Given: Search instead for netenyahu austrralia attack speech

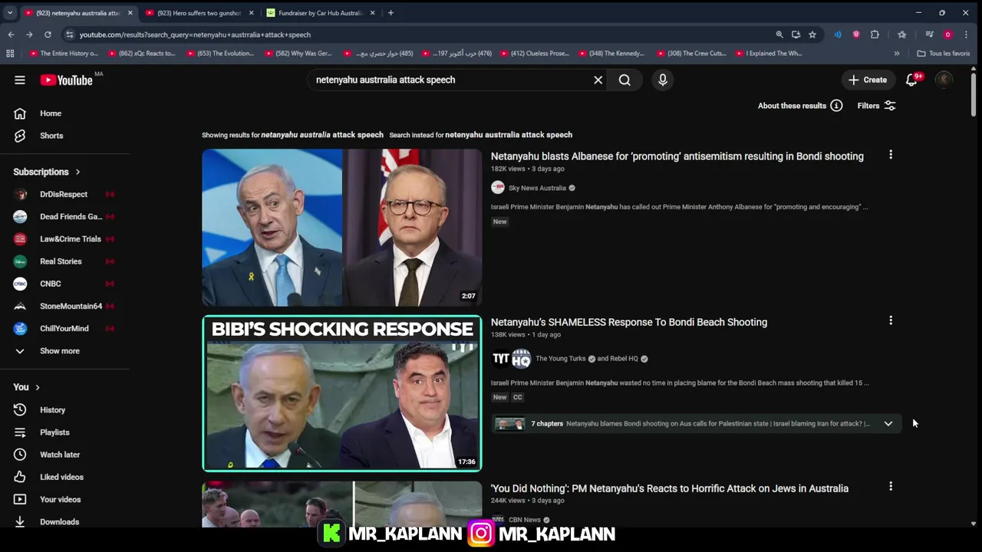Looking at the screenshot, I should (x=509, y=135).
